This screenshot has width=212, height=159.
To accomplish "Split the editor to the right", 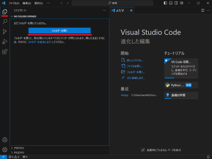I will tap(203, 10).
